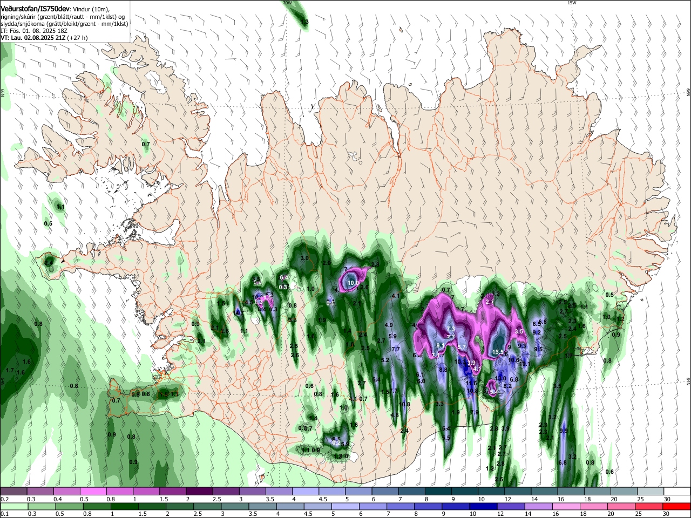Screen dimensions: 691x518
Task: Select the red lower legend swatch at 30
Action: click(x=677, y=506)
